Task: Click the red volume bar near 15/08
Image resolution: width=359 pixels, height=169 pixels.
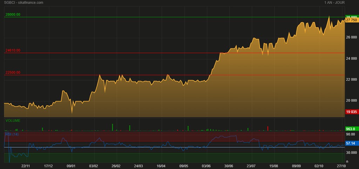Action: pos(268,128)
